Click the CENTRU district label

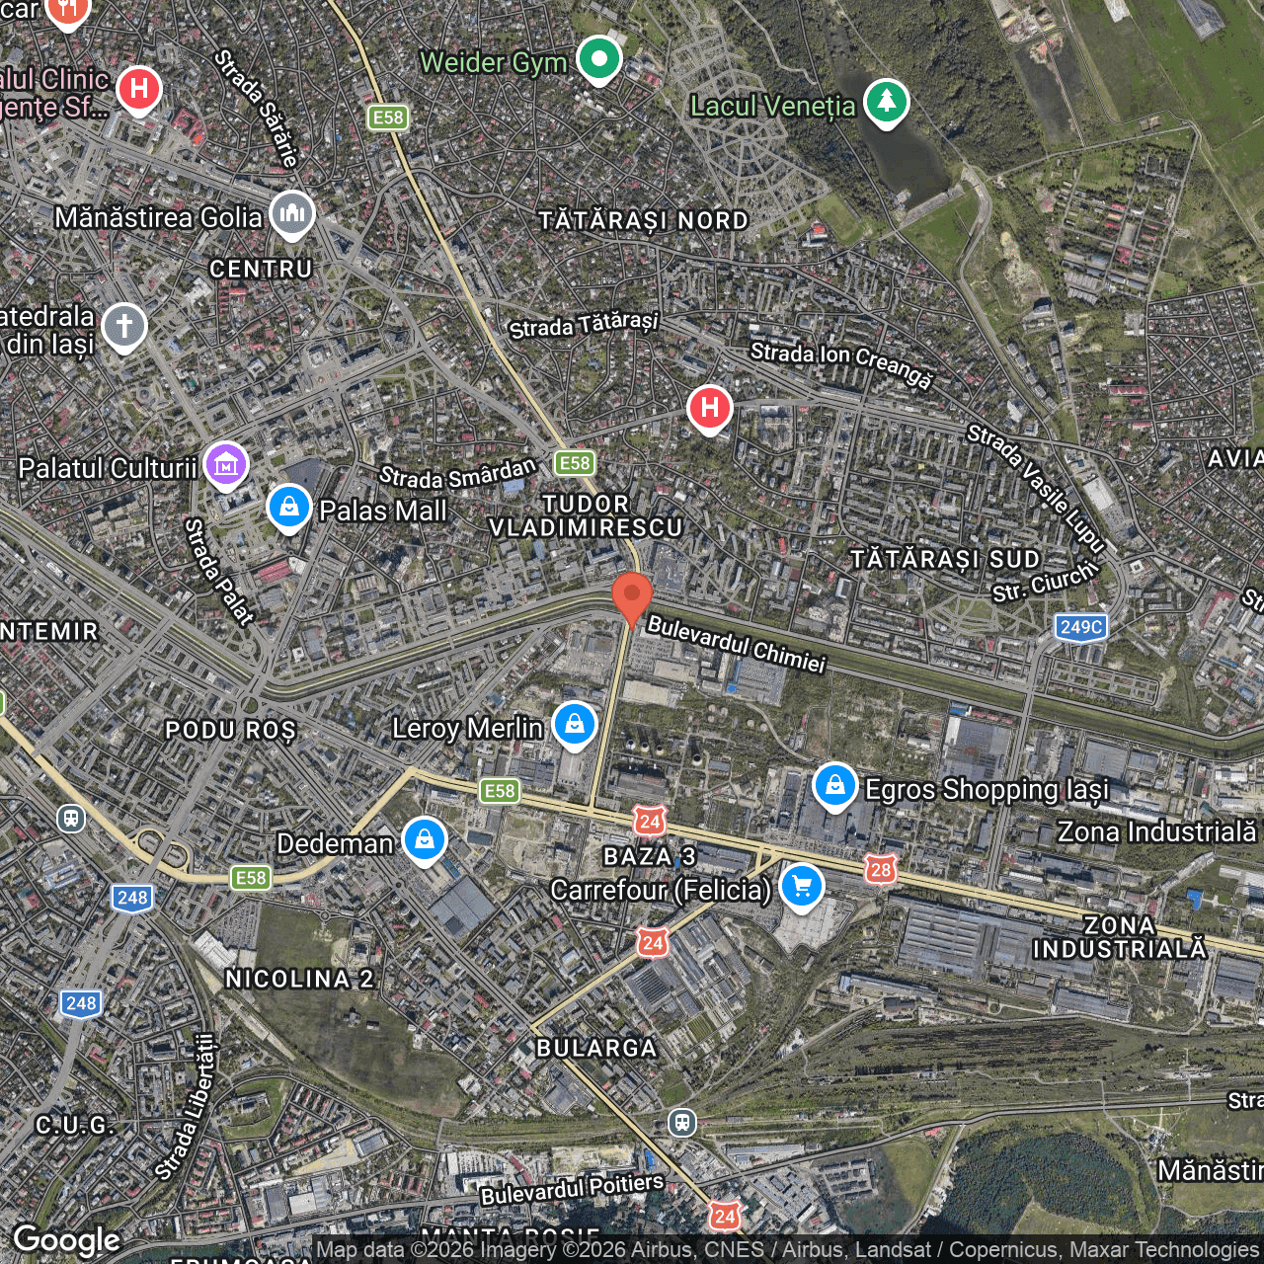point(261,269)
